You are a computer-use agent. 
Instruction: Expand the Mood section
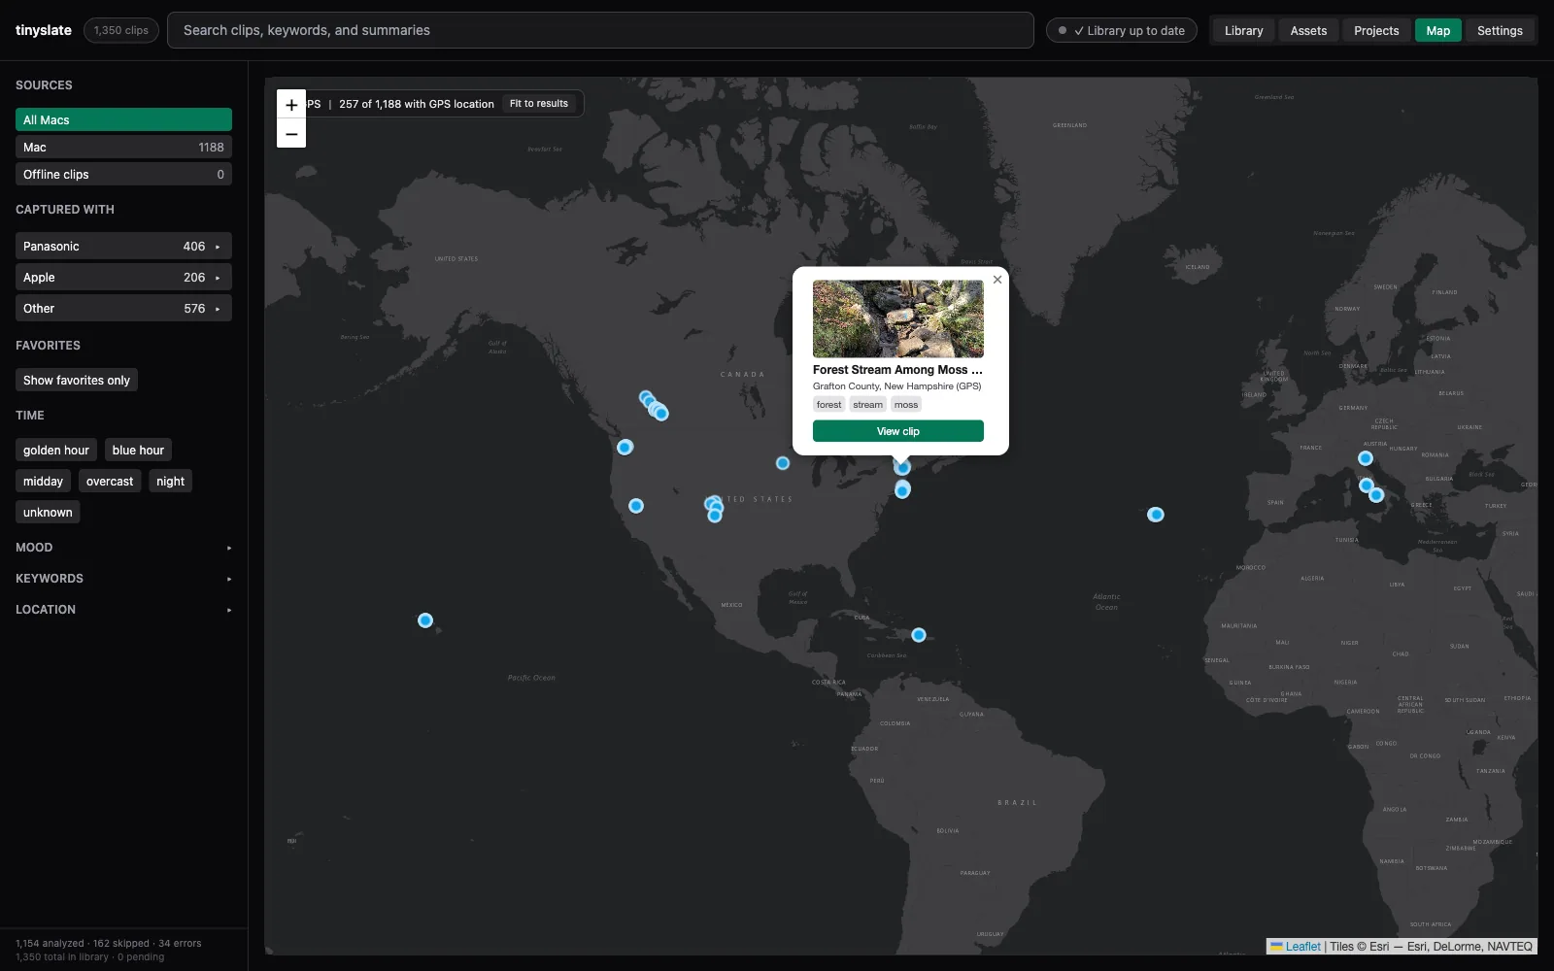pyautogui.click(x=123, y=547)
